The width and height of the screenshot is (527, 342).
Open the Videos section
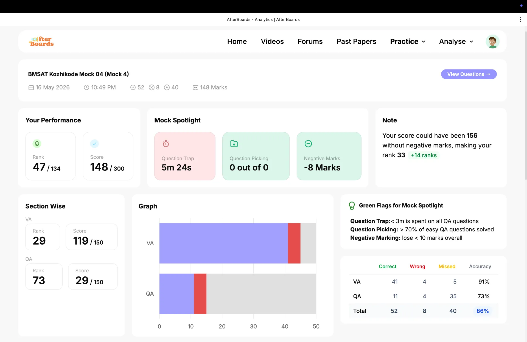coord(272,41)
